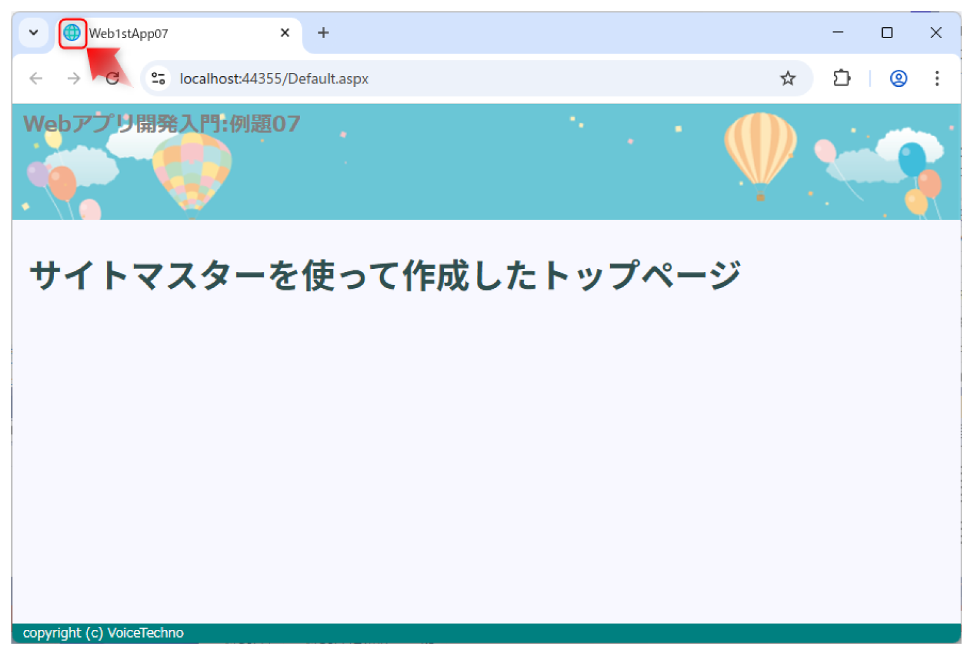Click the reload page icon
974x656 pixels.
(x=113, y=78)
